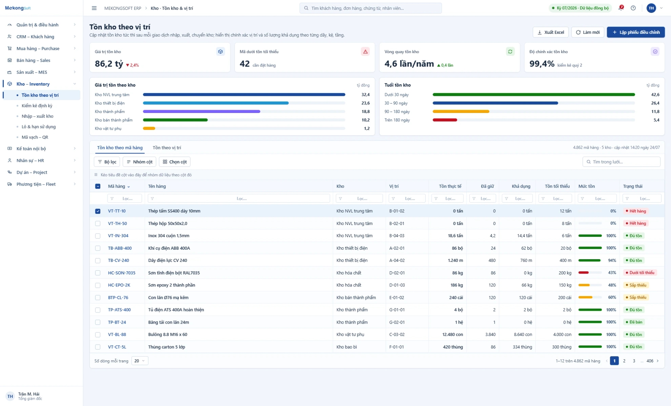The width and height of the screenshot is (671, 406).
Task: Click the Bán hàng – Sales store icon
Action: click(x=9, y=60)
